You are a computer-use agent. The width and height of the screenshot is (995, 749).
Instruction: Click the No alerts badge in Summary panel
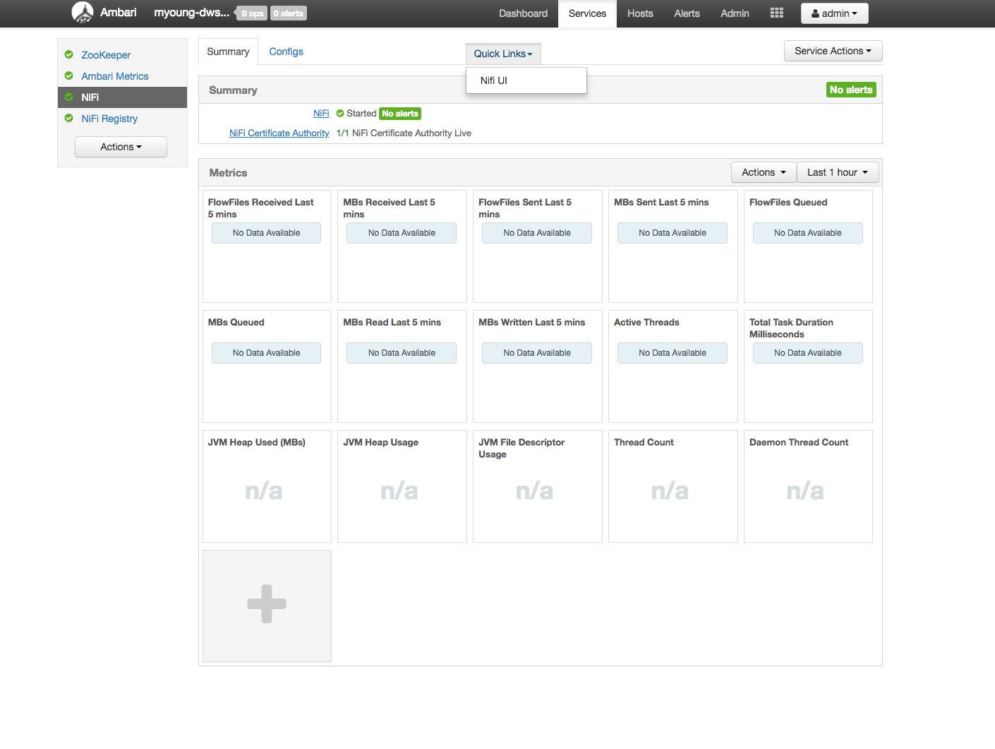coord(850,90)
